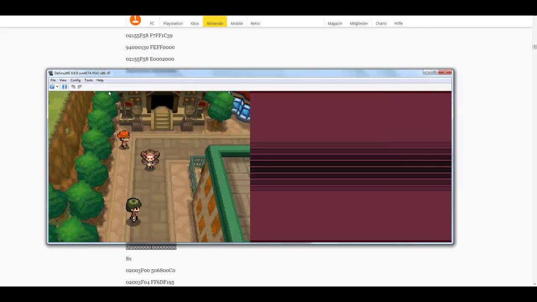Minimize the DeSmuME window
The image size is (537, 302).
[x=427, y=72]
